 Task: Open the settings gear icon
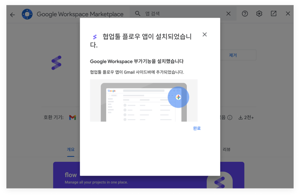point(259,14)
